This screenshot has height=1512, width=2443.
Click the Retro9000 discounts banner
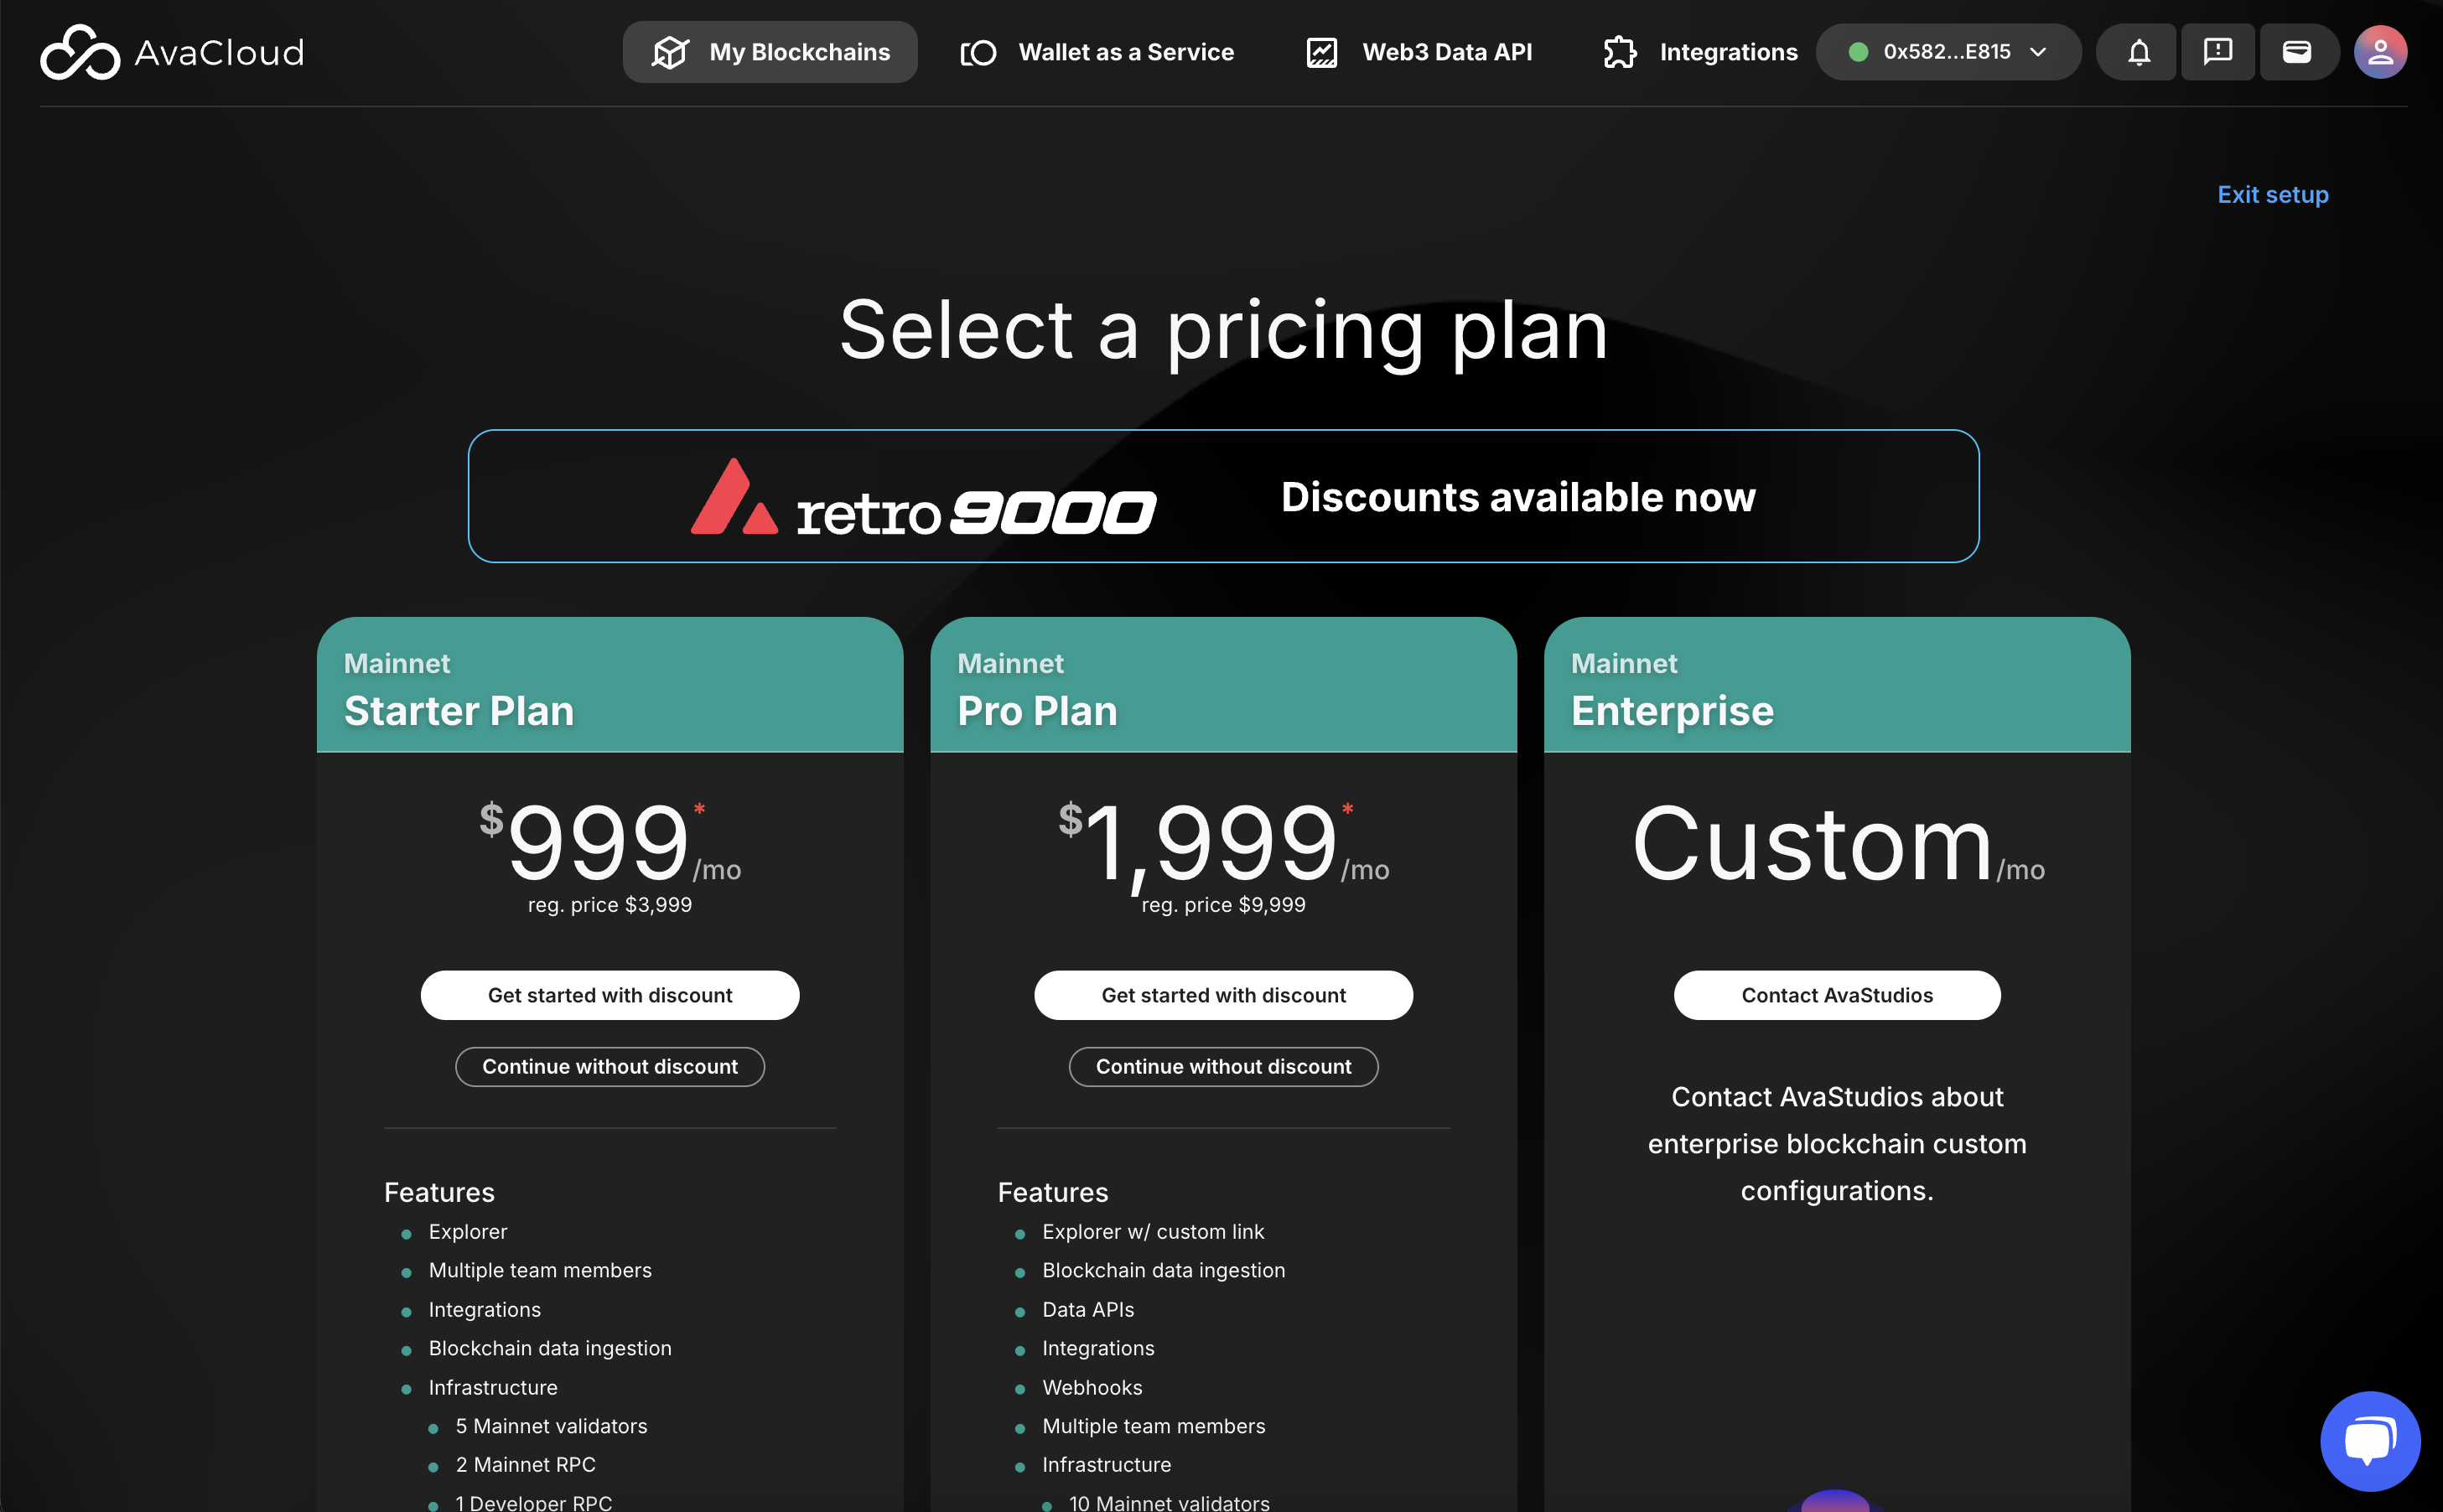coord(1223,496)
